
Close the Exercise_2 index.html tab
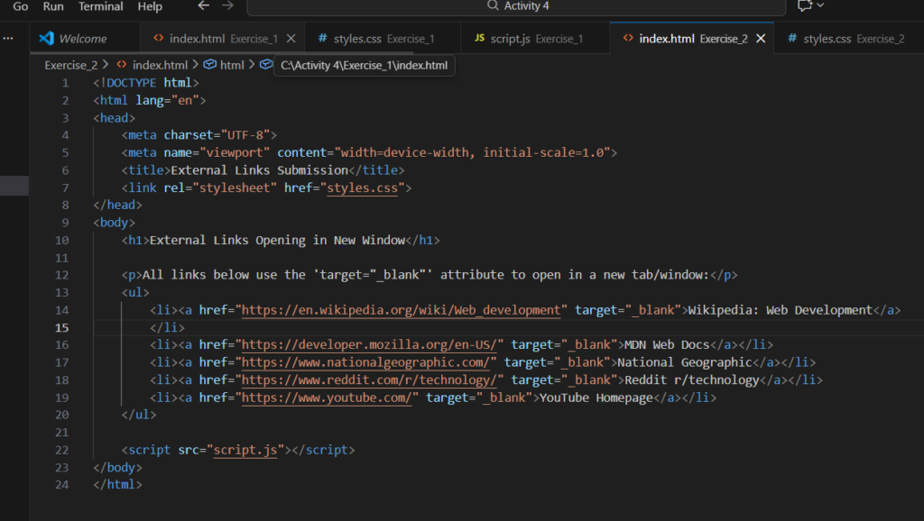click(761, 39)
